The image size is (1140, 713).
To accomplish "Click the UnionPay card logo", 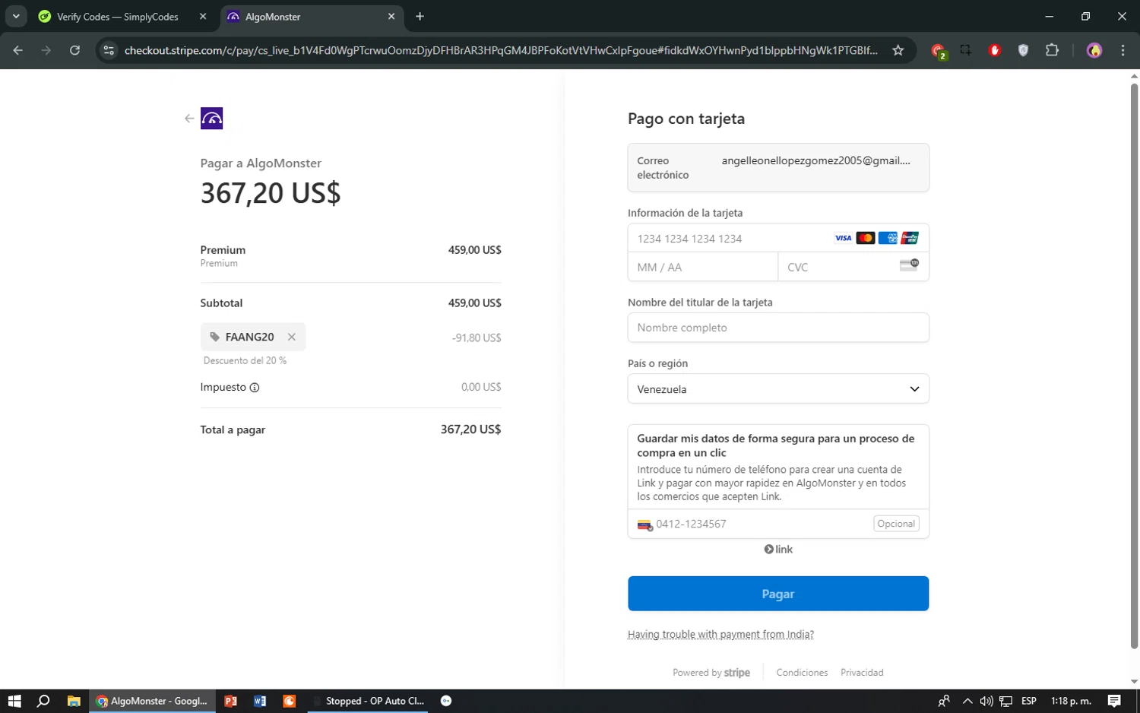I will click(910, 238).
